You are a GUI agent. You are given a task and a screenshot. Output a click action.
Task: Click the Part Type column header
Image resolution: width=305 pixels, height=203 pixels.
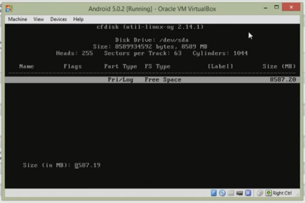click(x=120, y=67)
